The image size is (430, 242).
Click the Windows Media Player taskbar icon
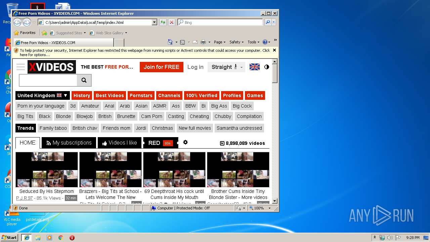coord(49,238)
